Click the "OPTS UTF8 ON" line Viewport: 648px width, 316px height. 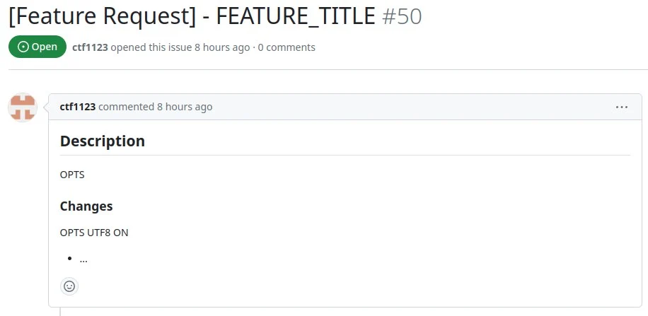pyautogui.click(x=94, y=233)
